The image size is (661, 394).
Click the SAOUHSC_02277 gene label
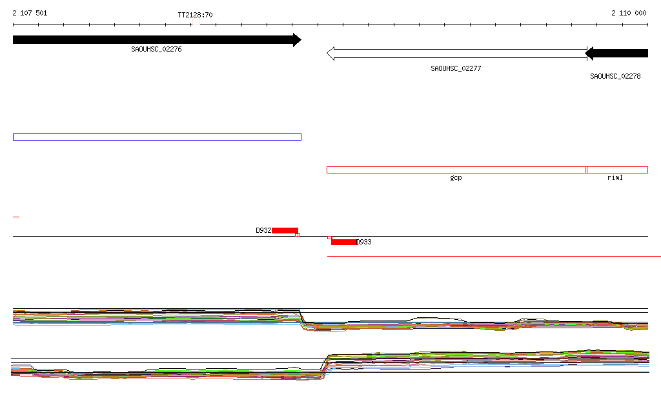click(456, 68)
